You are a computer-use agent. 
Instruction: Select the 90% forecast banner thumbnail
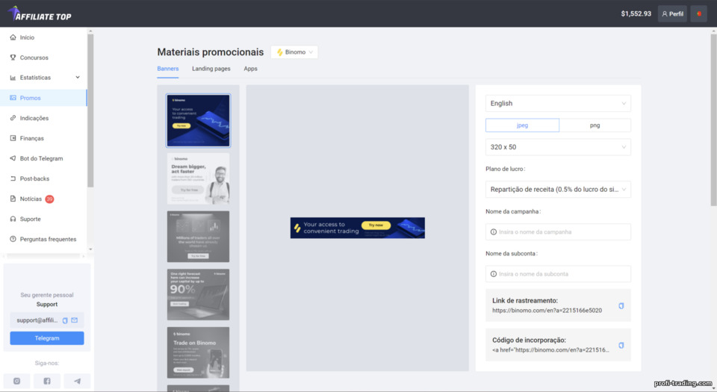point(198,295)
